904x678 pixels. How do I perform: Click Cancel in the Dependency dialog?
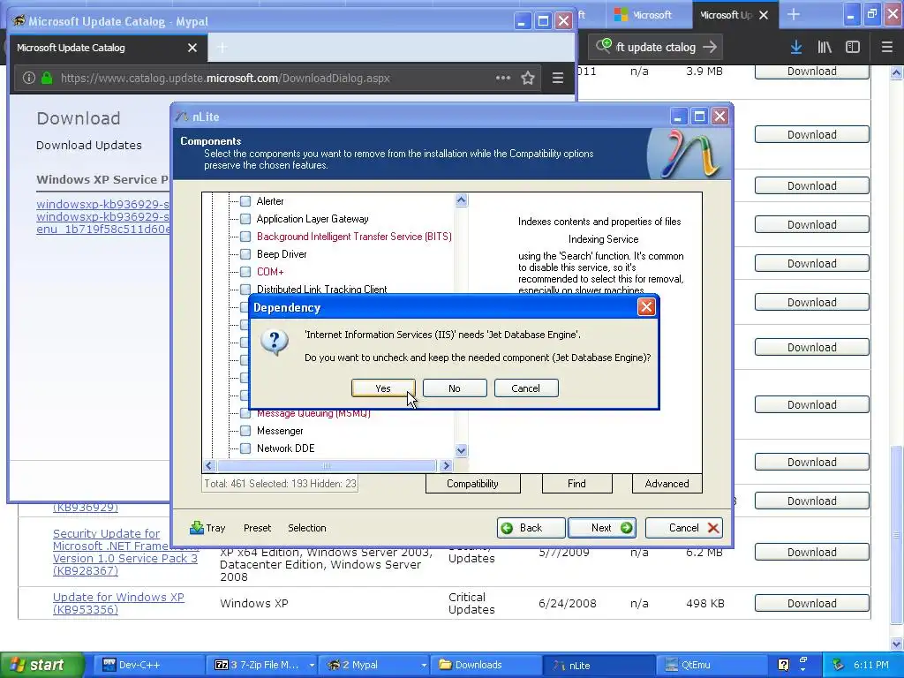526,388
